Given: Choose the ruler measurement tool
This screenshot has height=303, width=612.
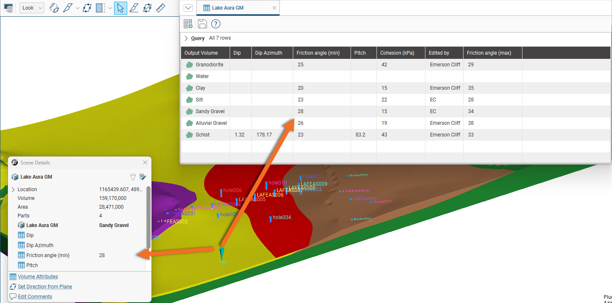Looking at the screenshot, I should [161, 8].
